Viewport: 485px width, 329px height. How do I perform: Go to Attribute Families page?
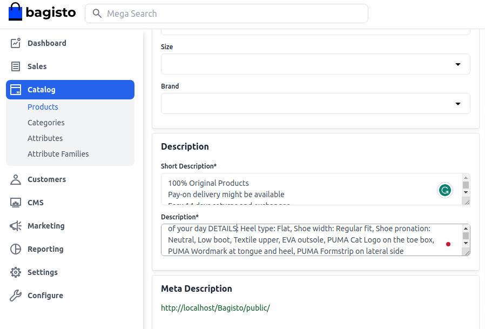[58, 154]
